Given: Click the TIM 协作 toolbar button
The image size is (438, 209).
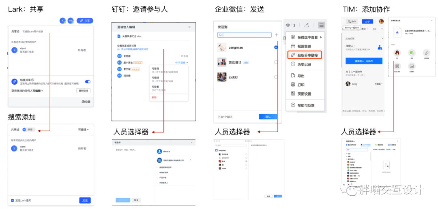Looking at the screenshot, I should coord(352,21).
